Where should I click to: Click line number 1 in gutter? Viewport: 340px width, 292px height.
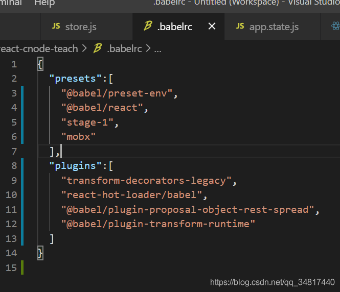tap(14, 64)
